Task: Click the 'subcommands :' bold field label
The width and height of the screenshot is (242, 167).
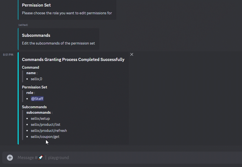Action: pos(39,113)
